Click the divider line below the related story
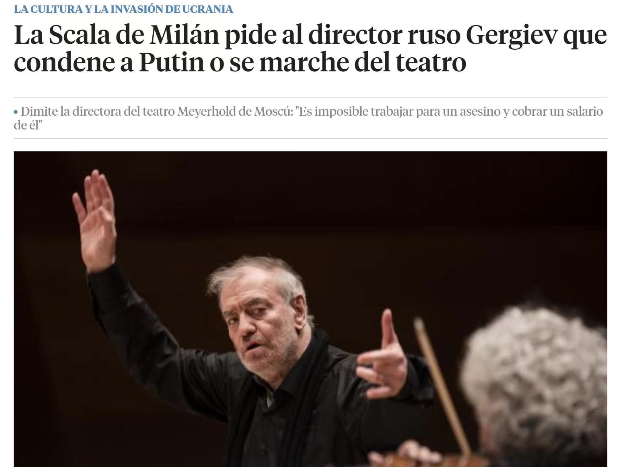The image size is (621, 467). [x=310, y=138]
